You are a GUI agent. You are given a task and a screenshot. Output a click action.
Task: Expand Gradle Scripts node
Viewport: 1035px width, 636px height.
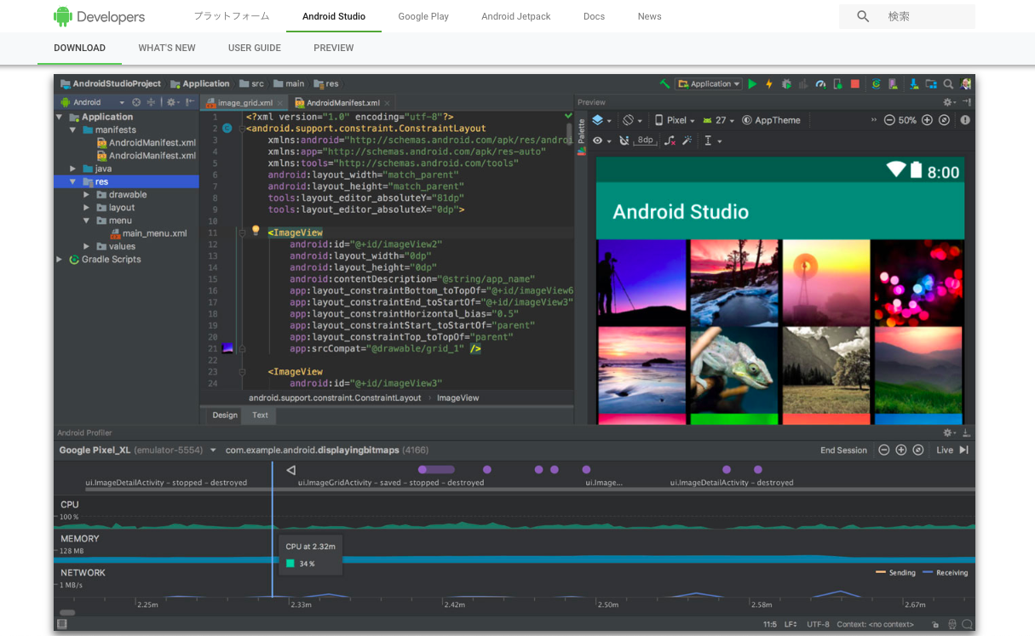pyautogui.click(x=59, y=260)
